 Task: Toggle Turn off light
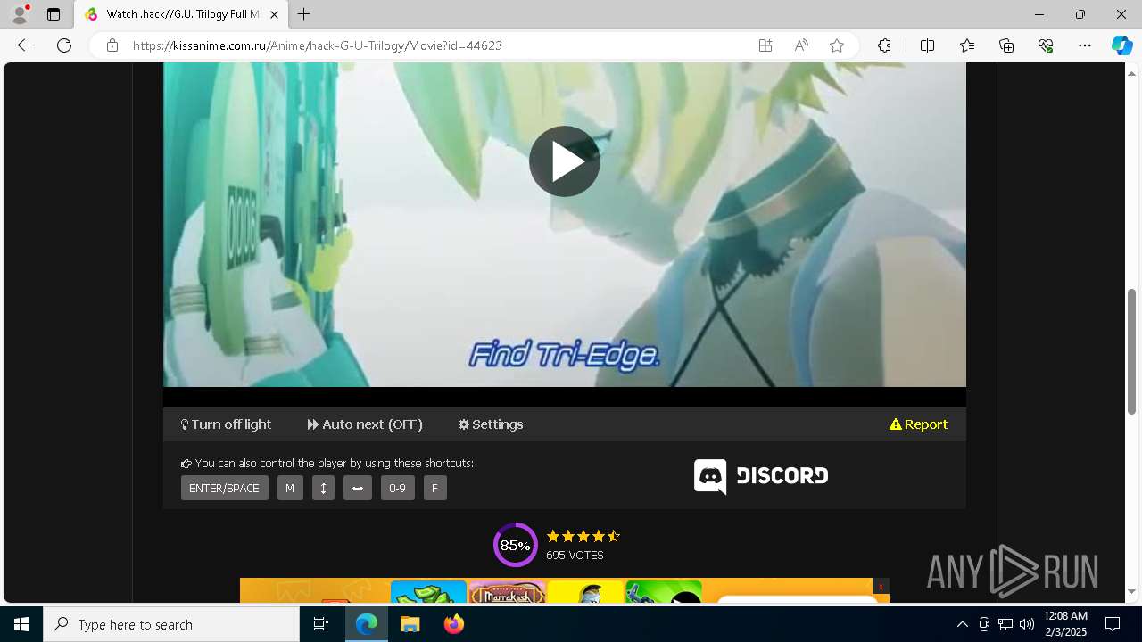click(x=226, y=424)
